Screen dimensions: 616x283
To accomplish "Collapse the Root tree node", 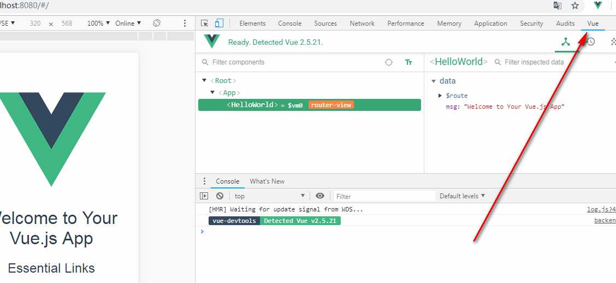I will 204,80.
